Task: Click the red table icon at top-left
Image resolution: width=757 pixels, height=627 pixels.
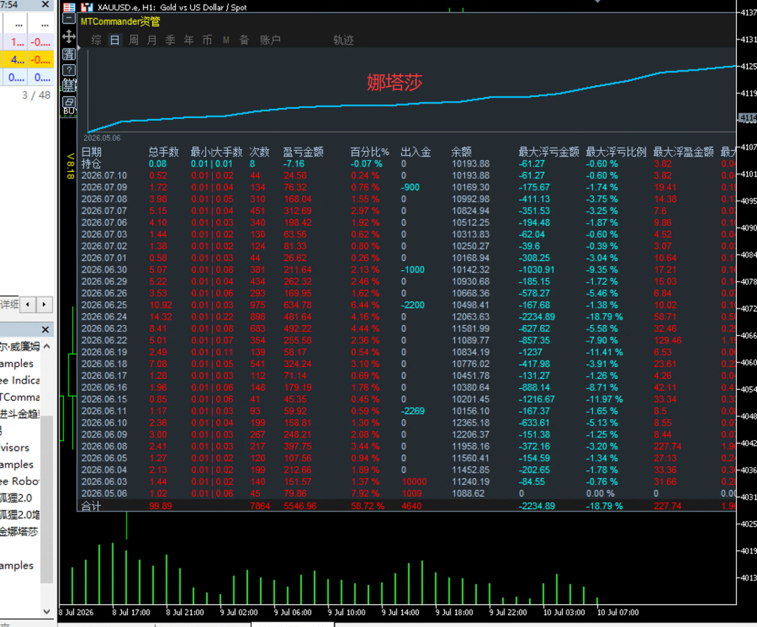Action: 69,7
